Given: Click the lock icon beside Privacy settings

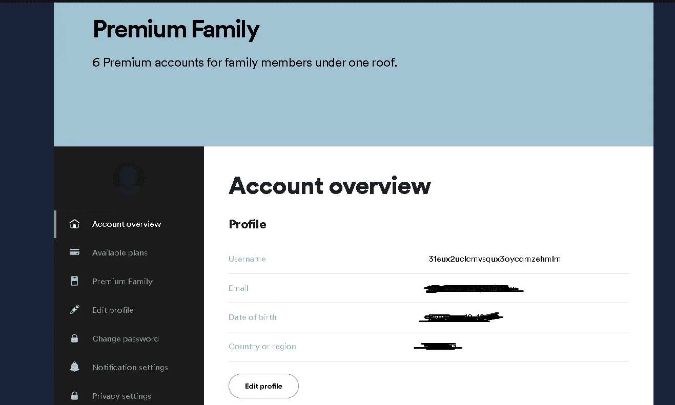Looking at the screenshot, I should [74, 396].
